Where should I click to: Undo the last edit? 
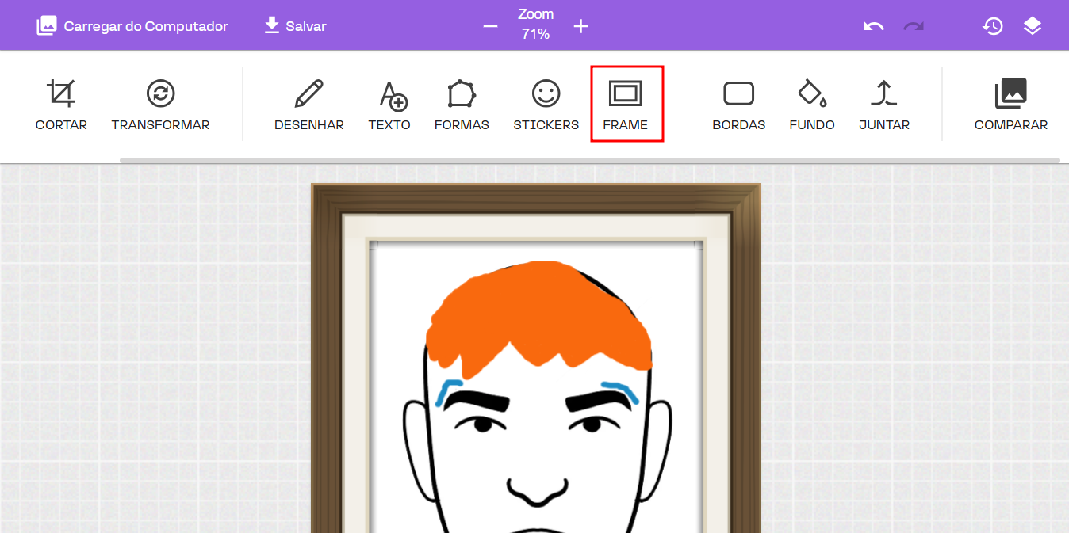click(x=873, y=26)
